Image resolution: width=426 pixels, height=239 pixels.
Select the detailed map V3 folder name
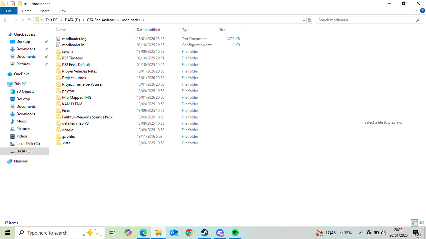point(75,123)
